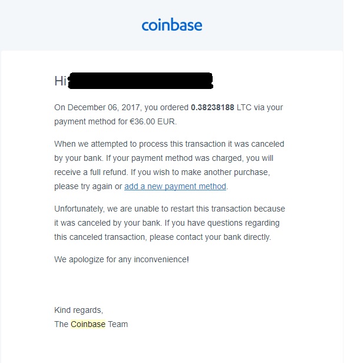Select the bold 0.38238188 amount
Viewport: 344px width, 363px height.
tap(213, 107)
